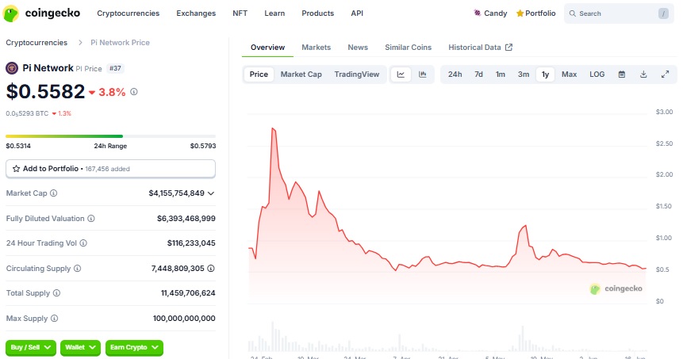Click the 100,000,000,000 max supply value
This screenshot has width=683, height=359.
184,319
